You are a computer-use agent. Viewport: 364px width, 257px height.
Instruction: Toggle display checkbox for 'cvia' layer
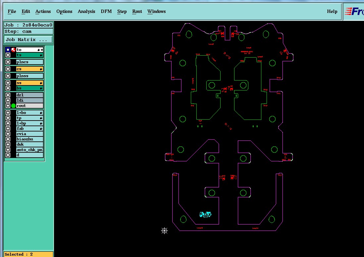(8, 134)
